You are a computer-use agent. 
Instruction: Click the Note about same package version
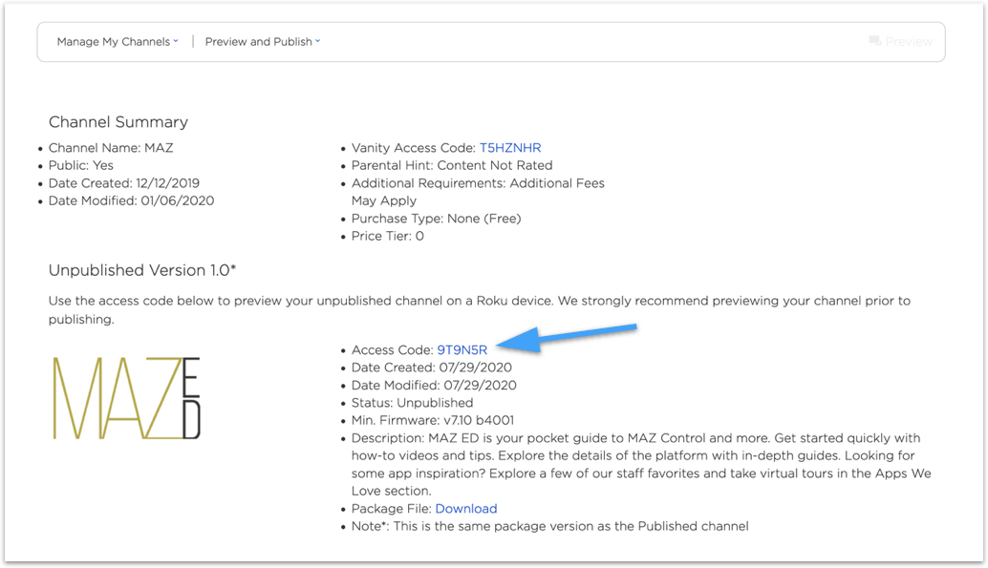click(x=549, y=526)
